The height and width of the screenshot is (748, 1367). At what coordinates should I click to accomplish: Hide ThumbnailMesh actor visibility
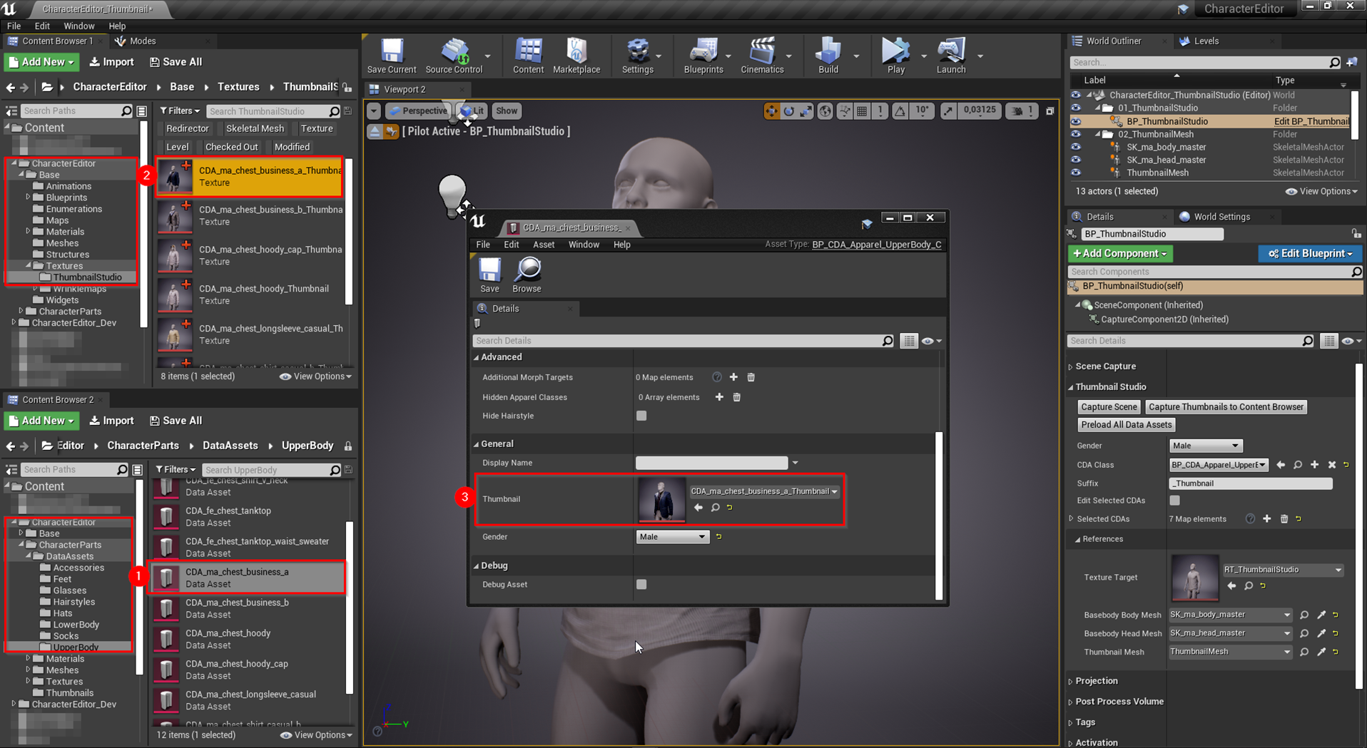coord(1075,173)
